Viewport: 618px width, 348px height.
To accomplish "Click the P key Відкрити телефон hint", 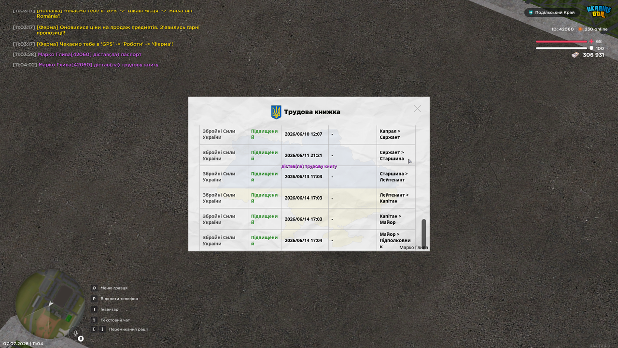I will pyautogui.click(x=115, y=299).
